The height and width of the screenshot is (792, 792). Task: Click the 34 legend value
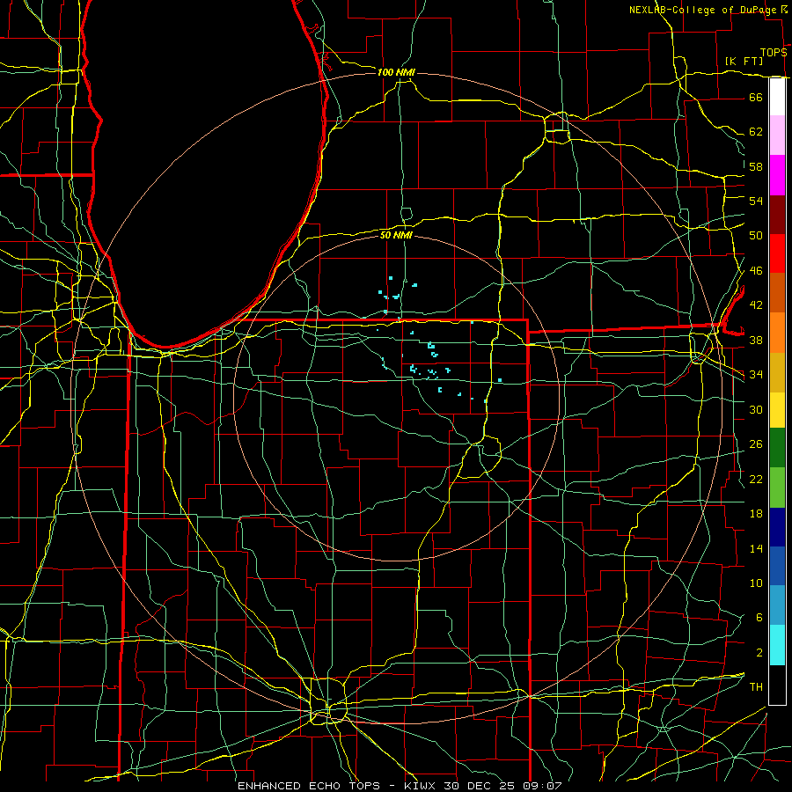tap(756, 374)
